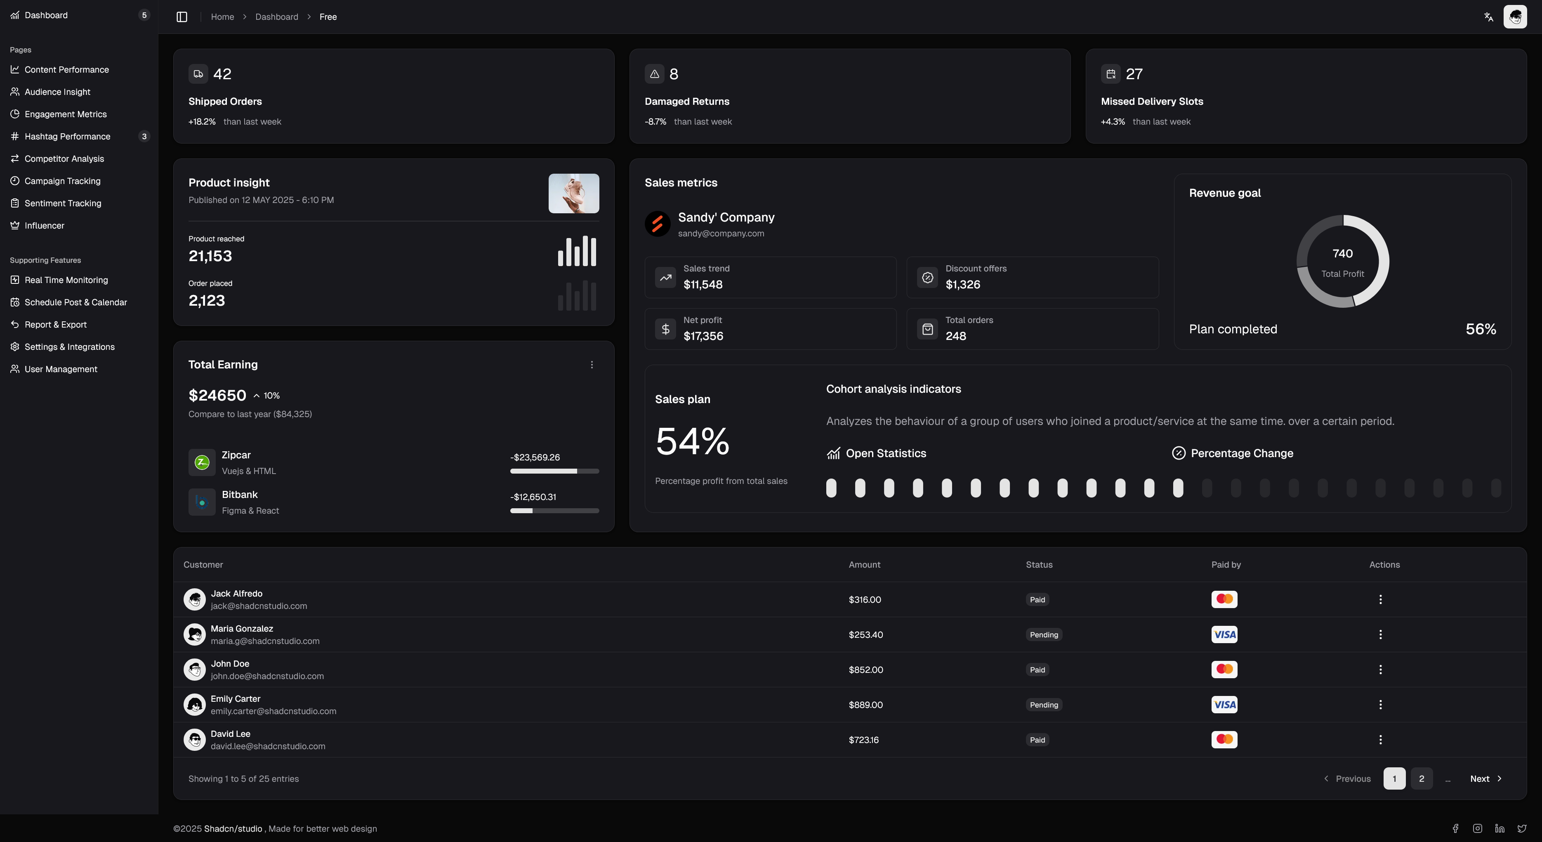Image resolution: width=1542 pixels, height=842 pixels.
Task: Toggle the sidebar collapse icon
Action: point(182,16)
